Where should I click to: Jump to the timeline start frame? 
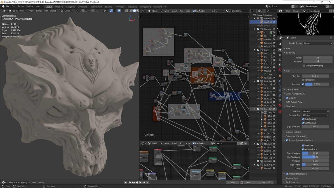[130, 182]
